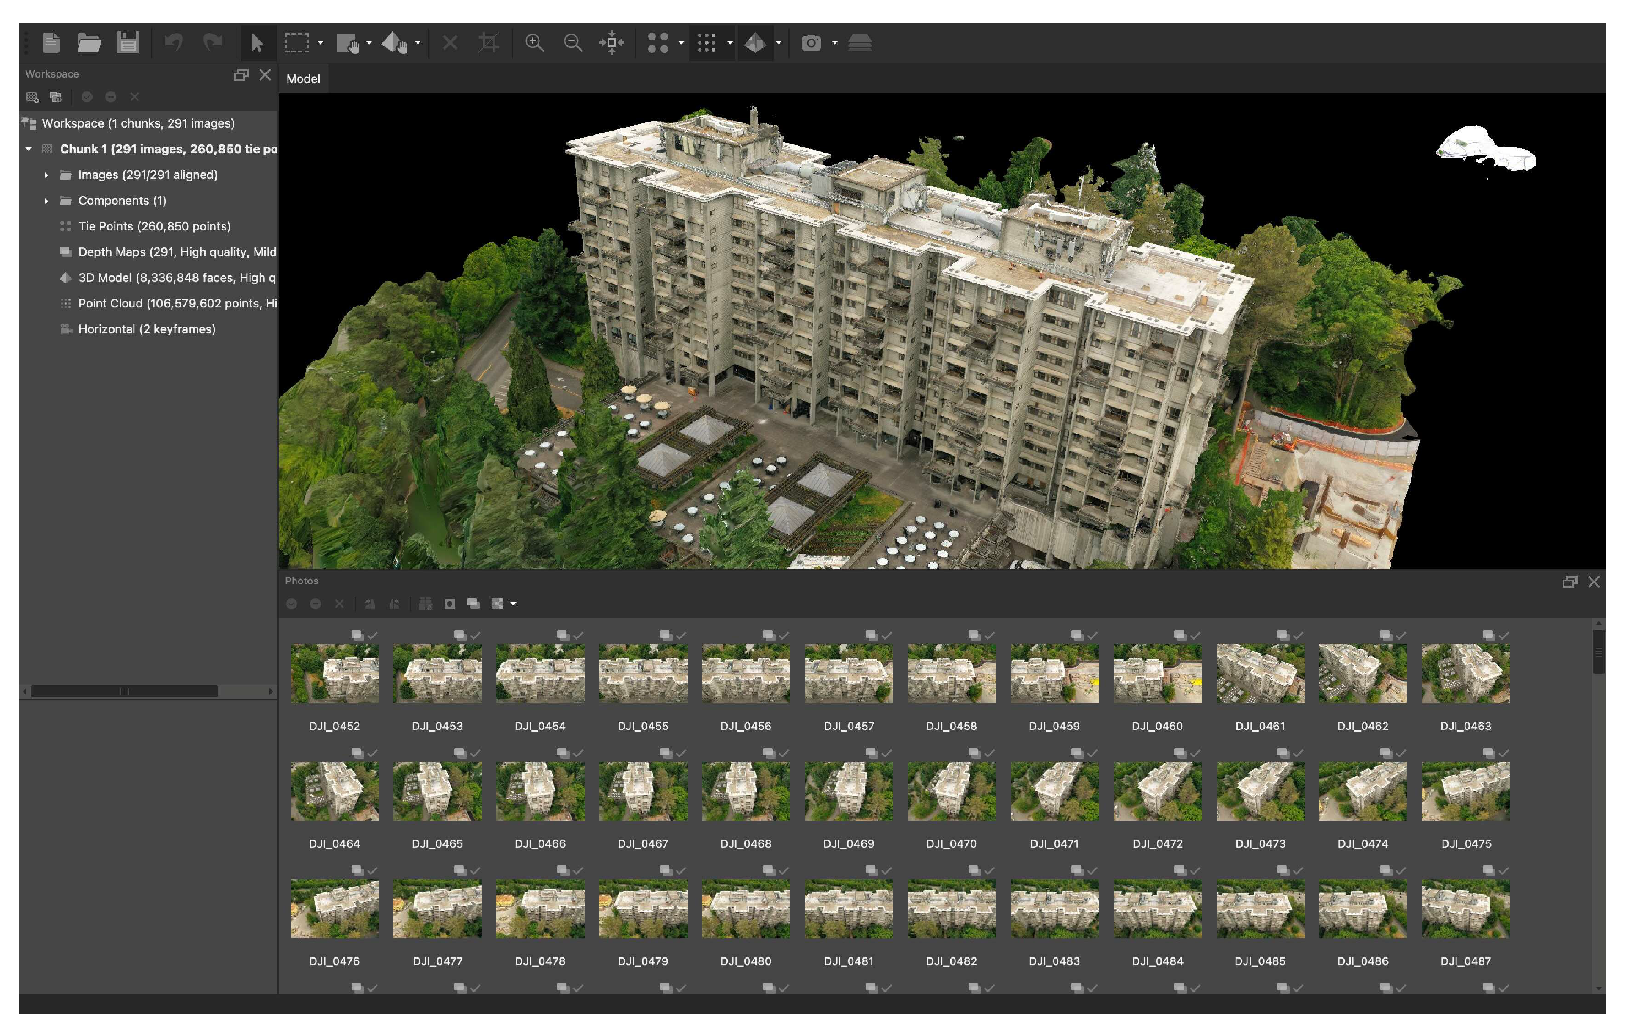The height and width of the screenshot is (1034, 1626).
Task: Click the Open project folder icon
Action: click(89, 43)
